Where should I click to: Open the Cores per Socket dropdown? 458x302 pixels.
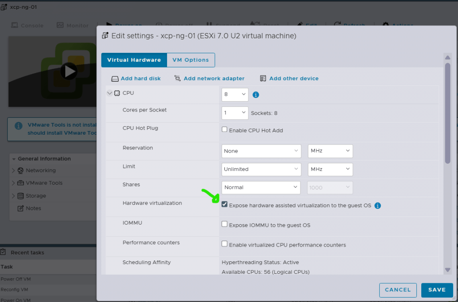click(x=235, y=113)
